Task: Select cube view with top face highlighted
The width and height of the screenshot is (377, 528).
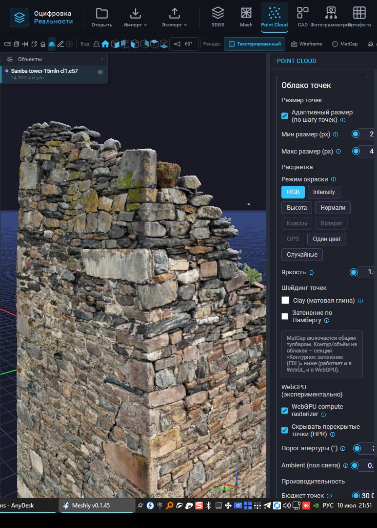Action: point(154,44)
